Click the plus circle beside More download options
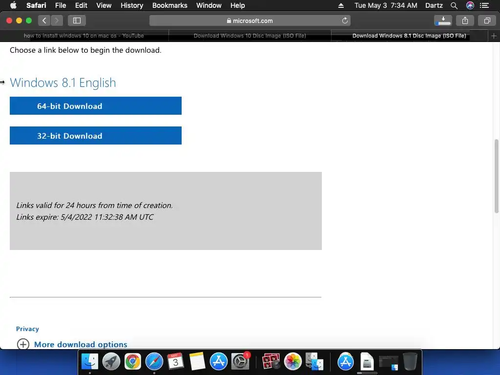Screen dimensions: 500x375 [x=23, y=344]
